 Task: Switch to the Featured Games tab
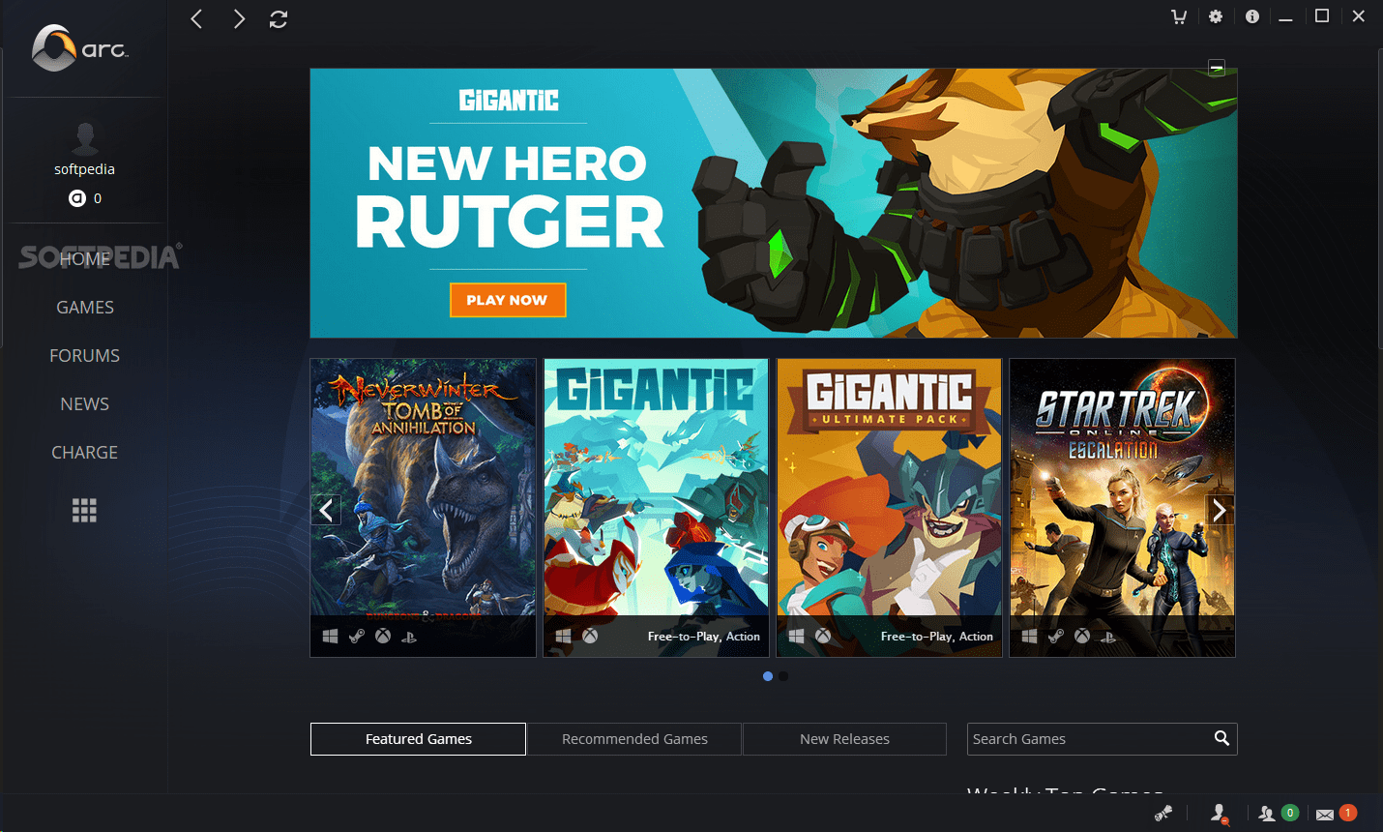[418, 739]
